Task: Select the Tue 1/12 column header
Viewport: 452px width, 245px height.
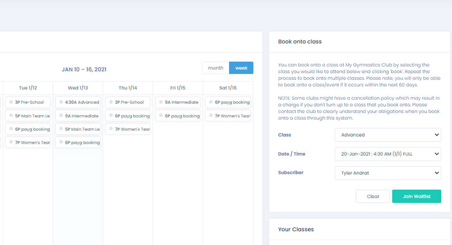Action: coord(28,88)
